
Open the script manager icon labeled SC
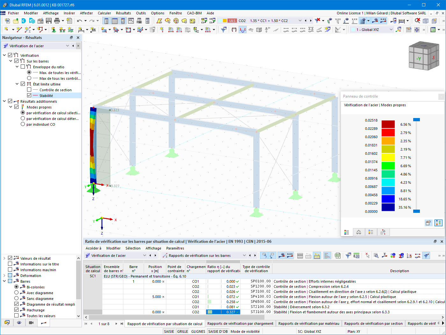click(139, 21)
